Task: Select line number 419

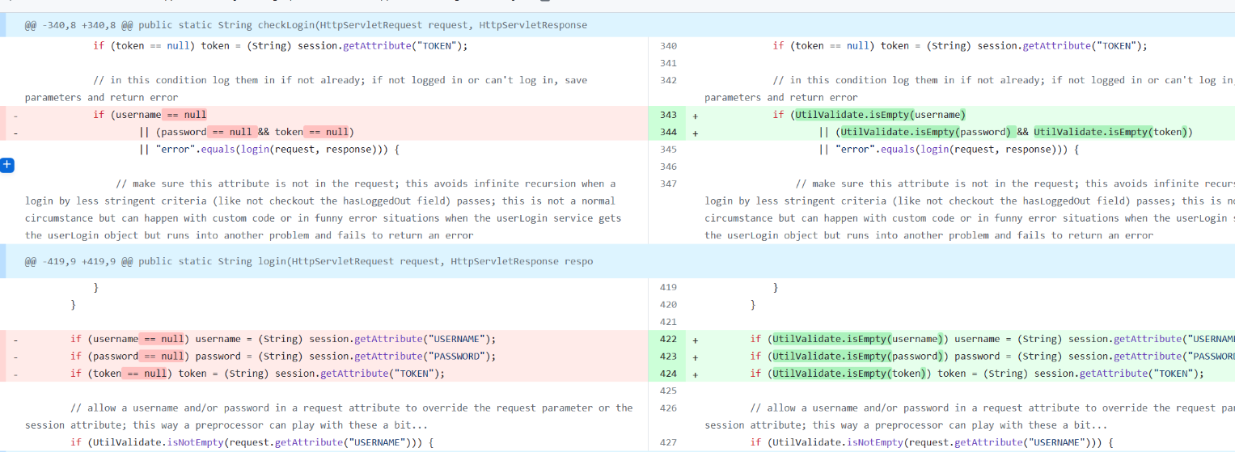Action: (668, 287)
